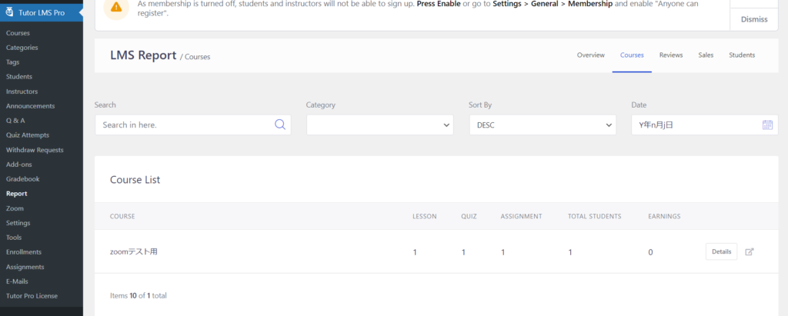Click the warning alert icon
788x316 pixels.
point(115,7)
